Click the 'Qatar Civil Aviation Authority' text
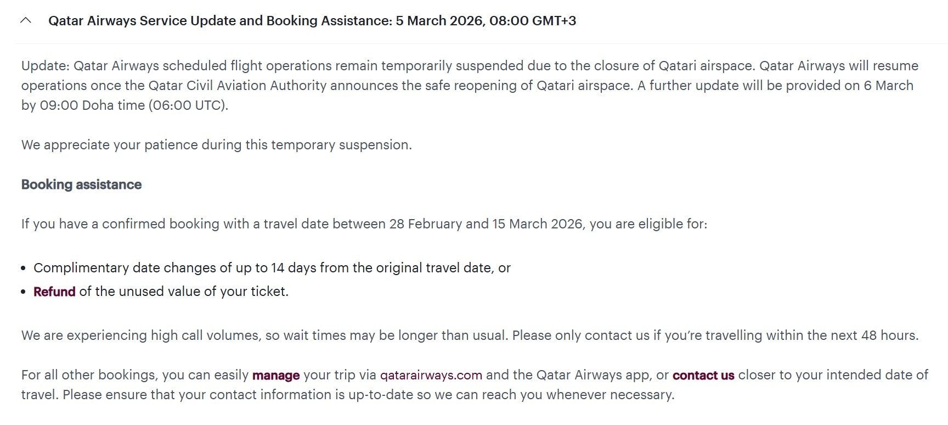Screen dimensions: 948x425 (237, 86)
